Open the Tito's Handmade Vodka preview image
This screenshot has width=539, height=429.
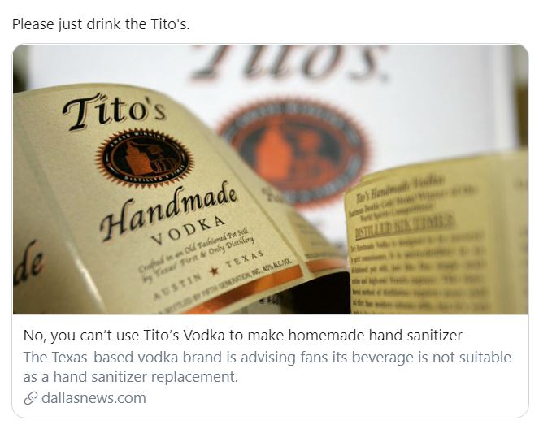pos(270,180)
